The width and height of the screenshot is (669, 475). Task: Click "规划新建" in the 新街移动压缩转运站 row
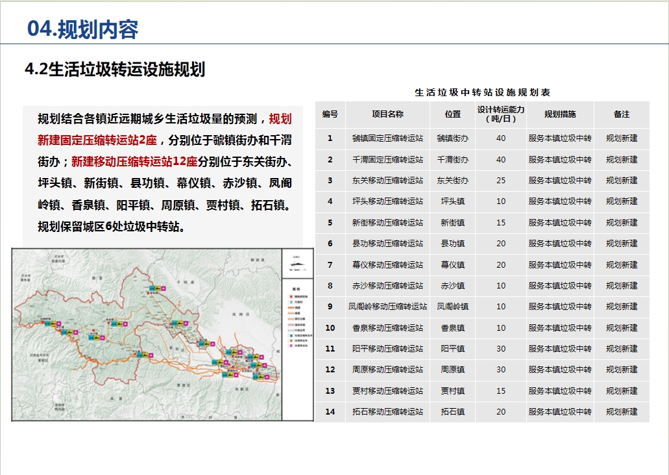point(622,222)
